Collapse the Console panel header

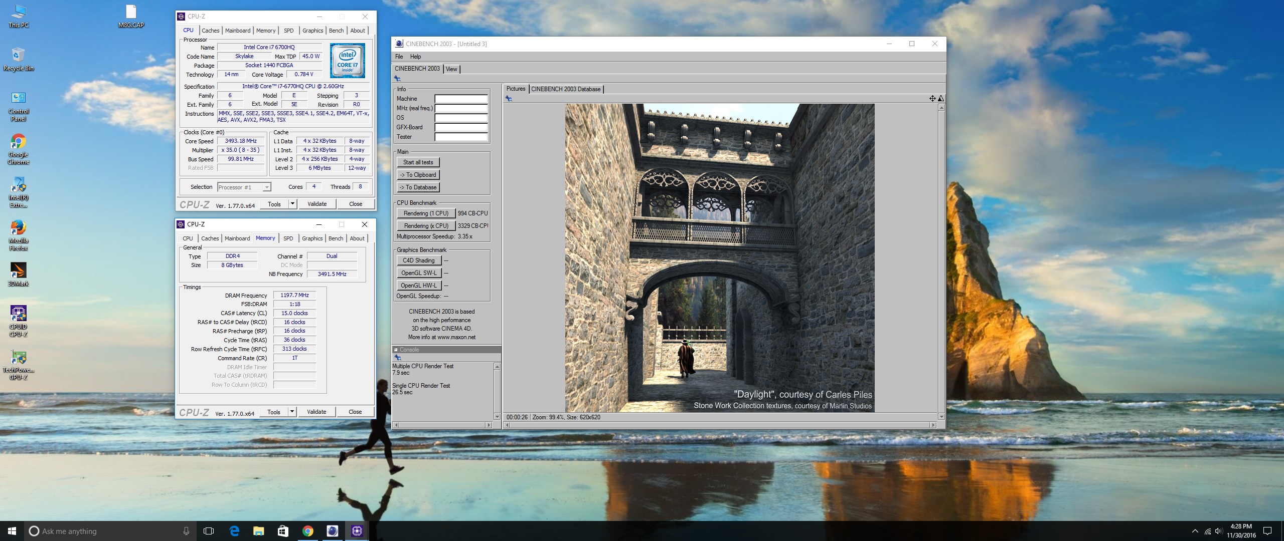click(396, 350)
